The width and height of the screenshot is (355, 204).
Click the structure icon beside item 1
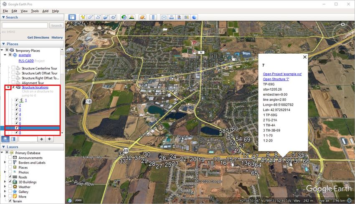[x=21, y=100]
